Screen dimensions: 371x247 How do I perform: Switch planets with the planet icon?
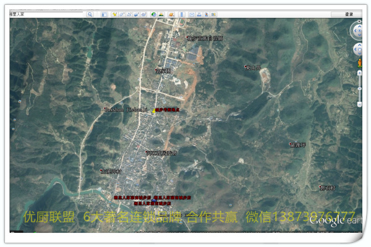[170, 14]
